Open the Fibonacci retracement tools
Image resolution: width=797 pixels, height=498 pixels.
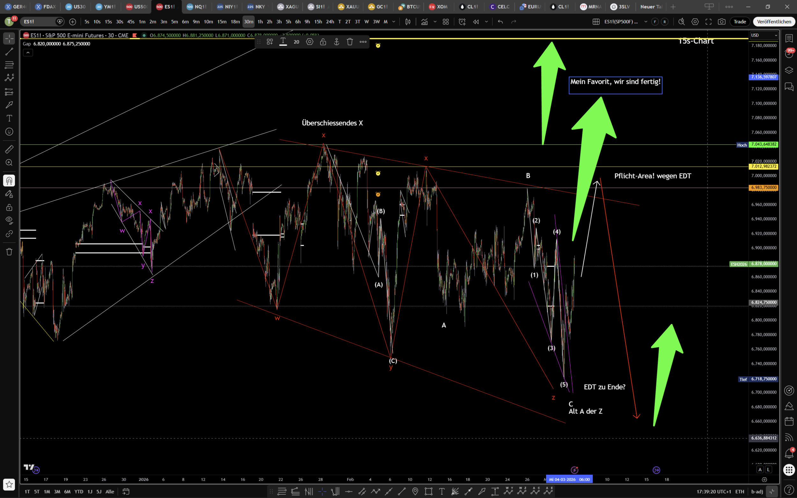point(9,65)
